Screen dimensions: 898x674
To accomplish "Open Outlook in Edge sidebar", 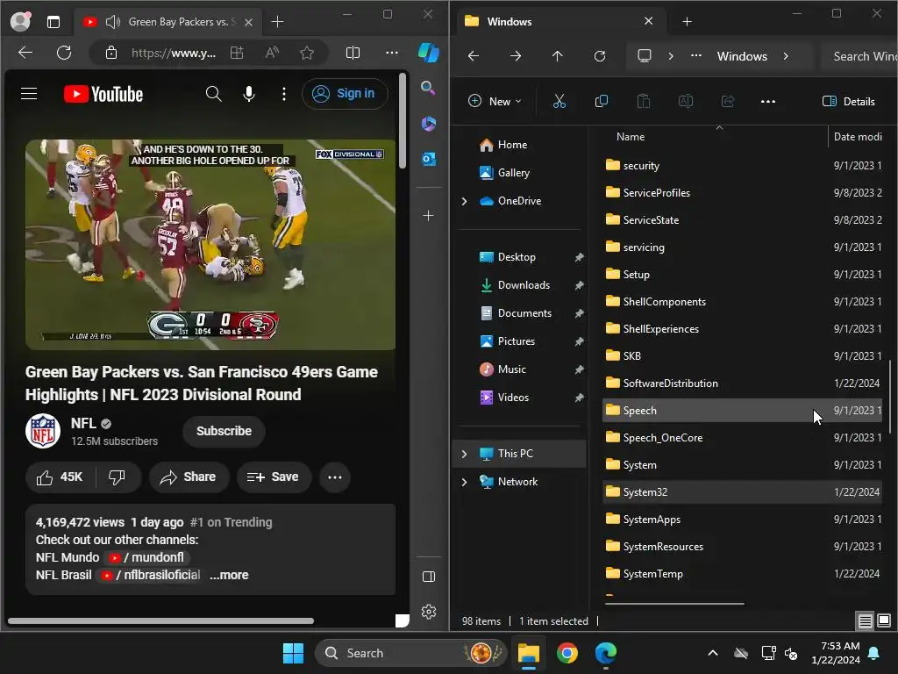I will click(x=428, y=159).
